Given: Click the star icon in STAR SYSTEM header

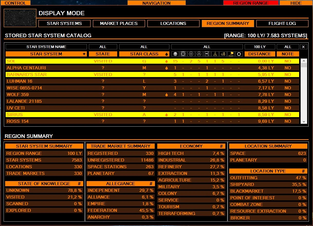Looking at the screenshot, I should tap(84, 54).
